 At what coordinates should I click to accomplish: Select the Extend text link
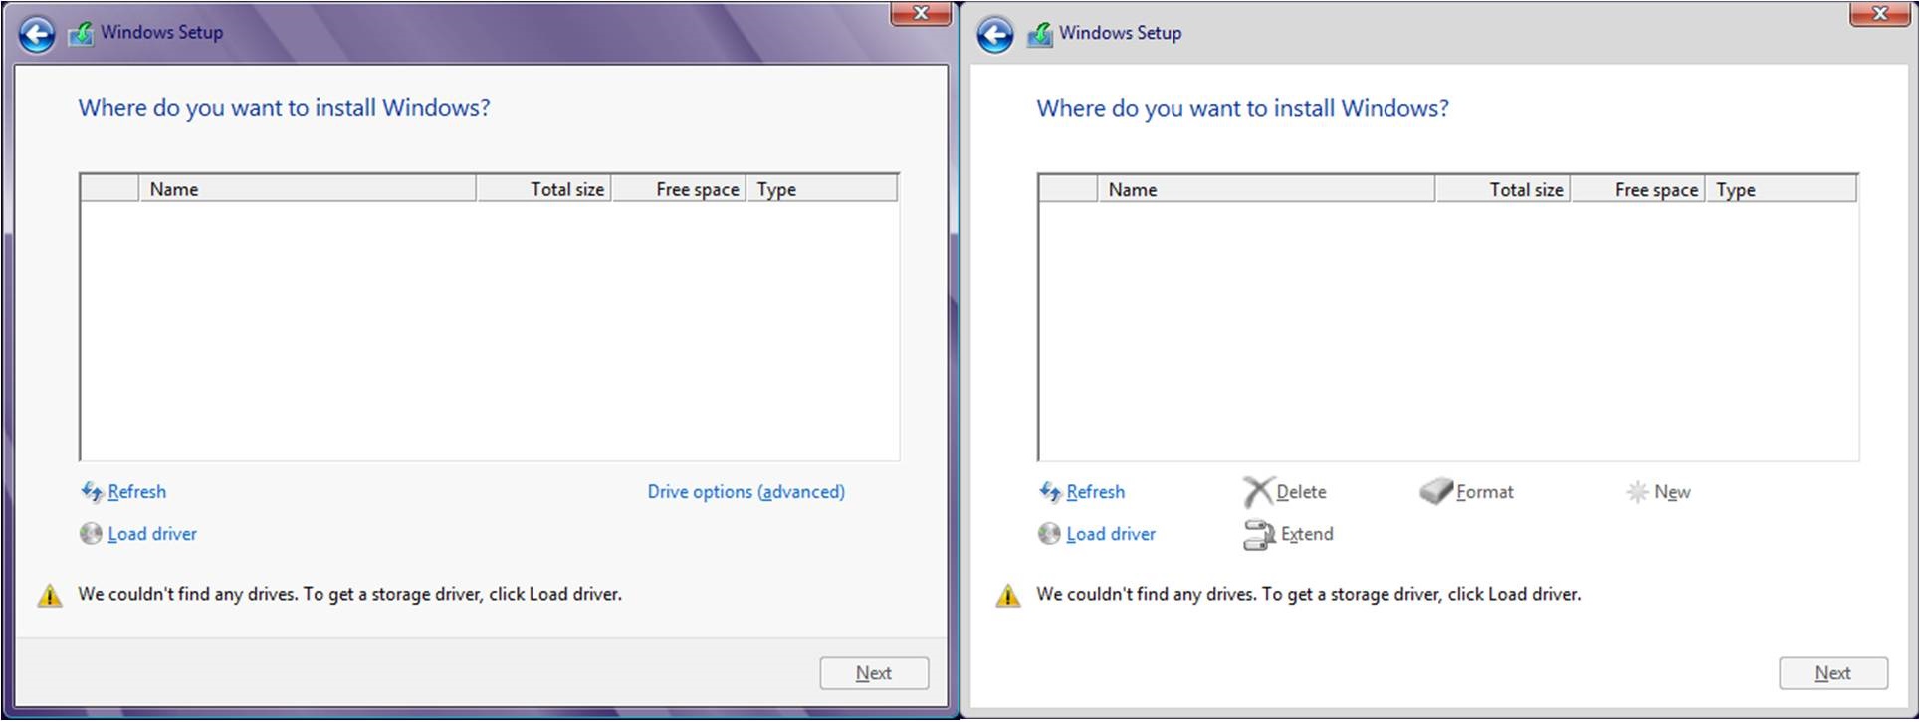click(1306, 534)
